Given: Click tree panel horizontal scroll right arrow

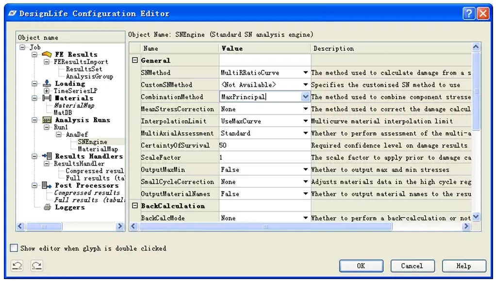Looking at the screenshot, I should pyautogui.click(x=119, y=226).
